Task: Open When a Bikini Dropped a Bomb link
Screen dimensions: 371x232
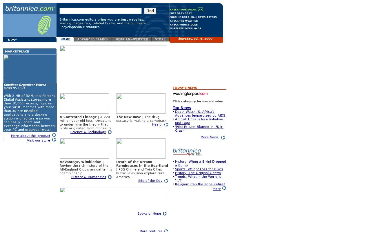Action: [x=201, y=164]
